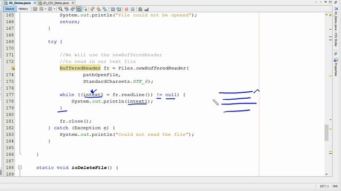The width and height of the screenshot is (341, 191).
Task: Click the "Could not read the file" string
Action: pyautogui.click(x=152, y=134)
